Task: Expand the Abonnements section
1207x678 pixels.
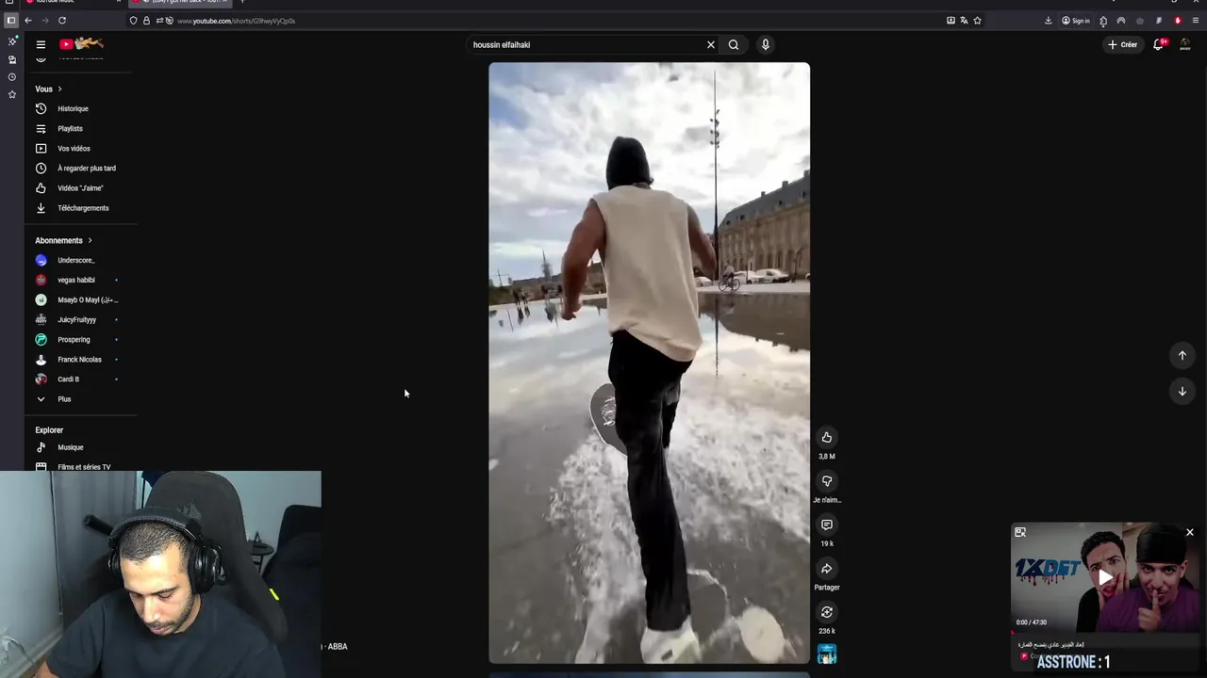Action: 63,240
